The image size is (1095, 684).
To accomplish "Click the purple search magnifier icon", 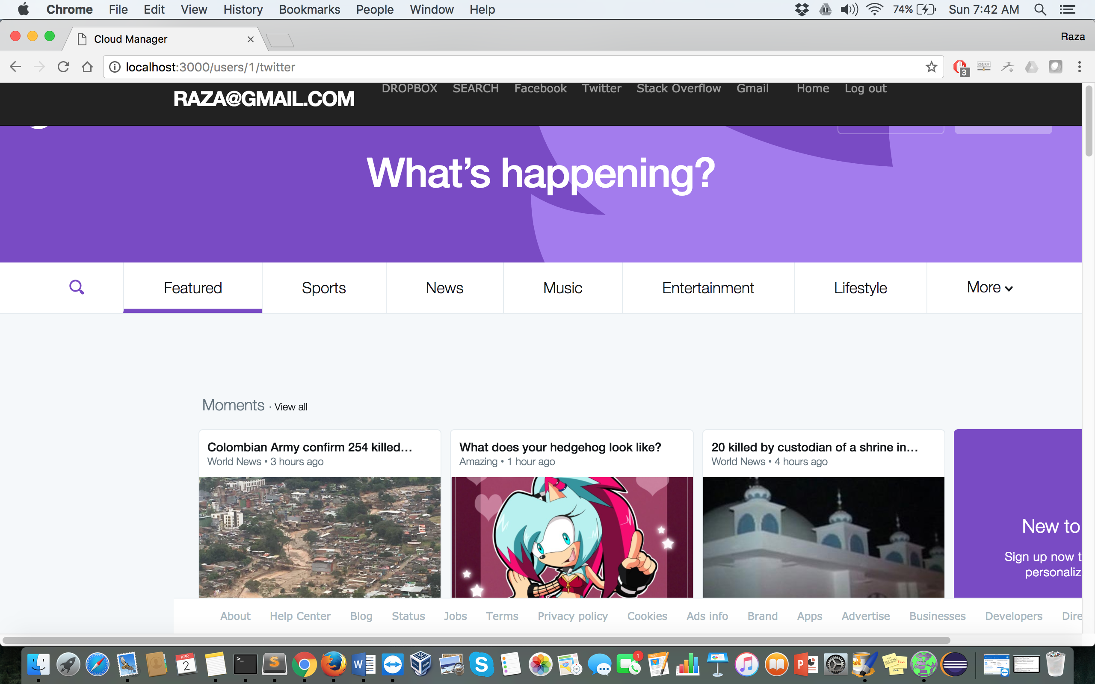I will [77, 287].
